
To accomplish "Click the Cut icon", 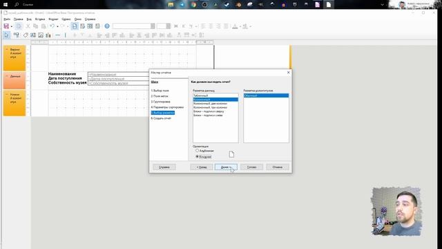I will (x=28, y=26).
